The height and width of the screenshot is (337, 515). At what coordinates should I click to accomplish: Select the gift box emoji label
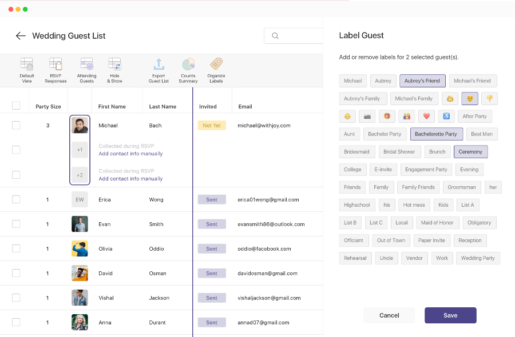(x=387, y=116)
